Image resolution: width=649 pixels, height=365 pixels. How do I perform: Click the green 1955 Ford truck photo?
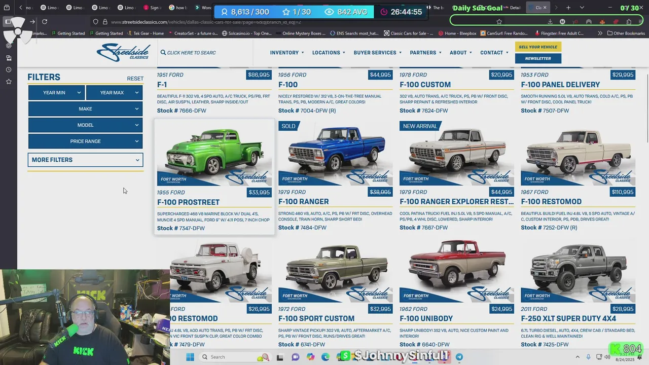pos(214,153)
